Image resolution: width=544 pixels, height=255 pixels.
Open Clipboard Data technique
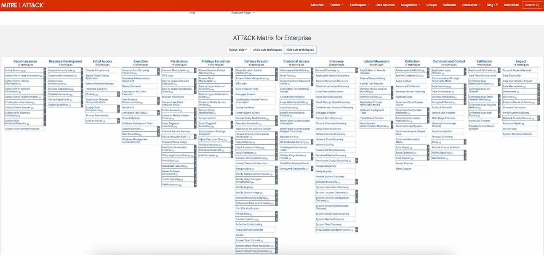404,97
